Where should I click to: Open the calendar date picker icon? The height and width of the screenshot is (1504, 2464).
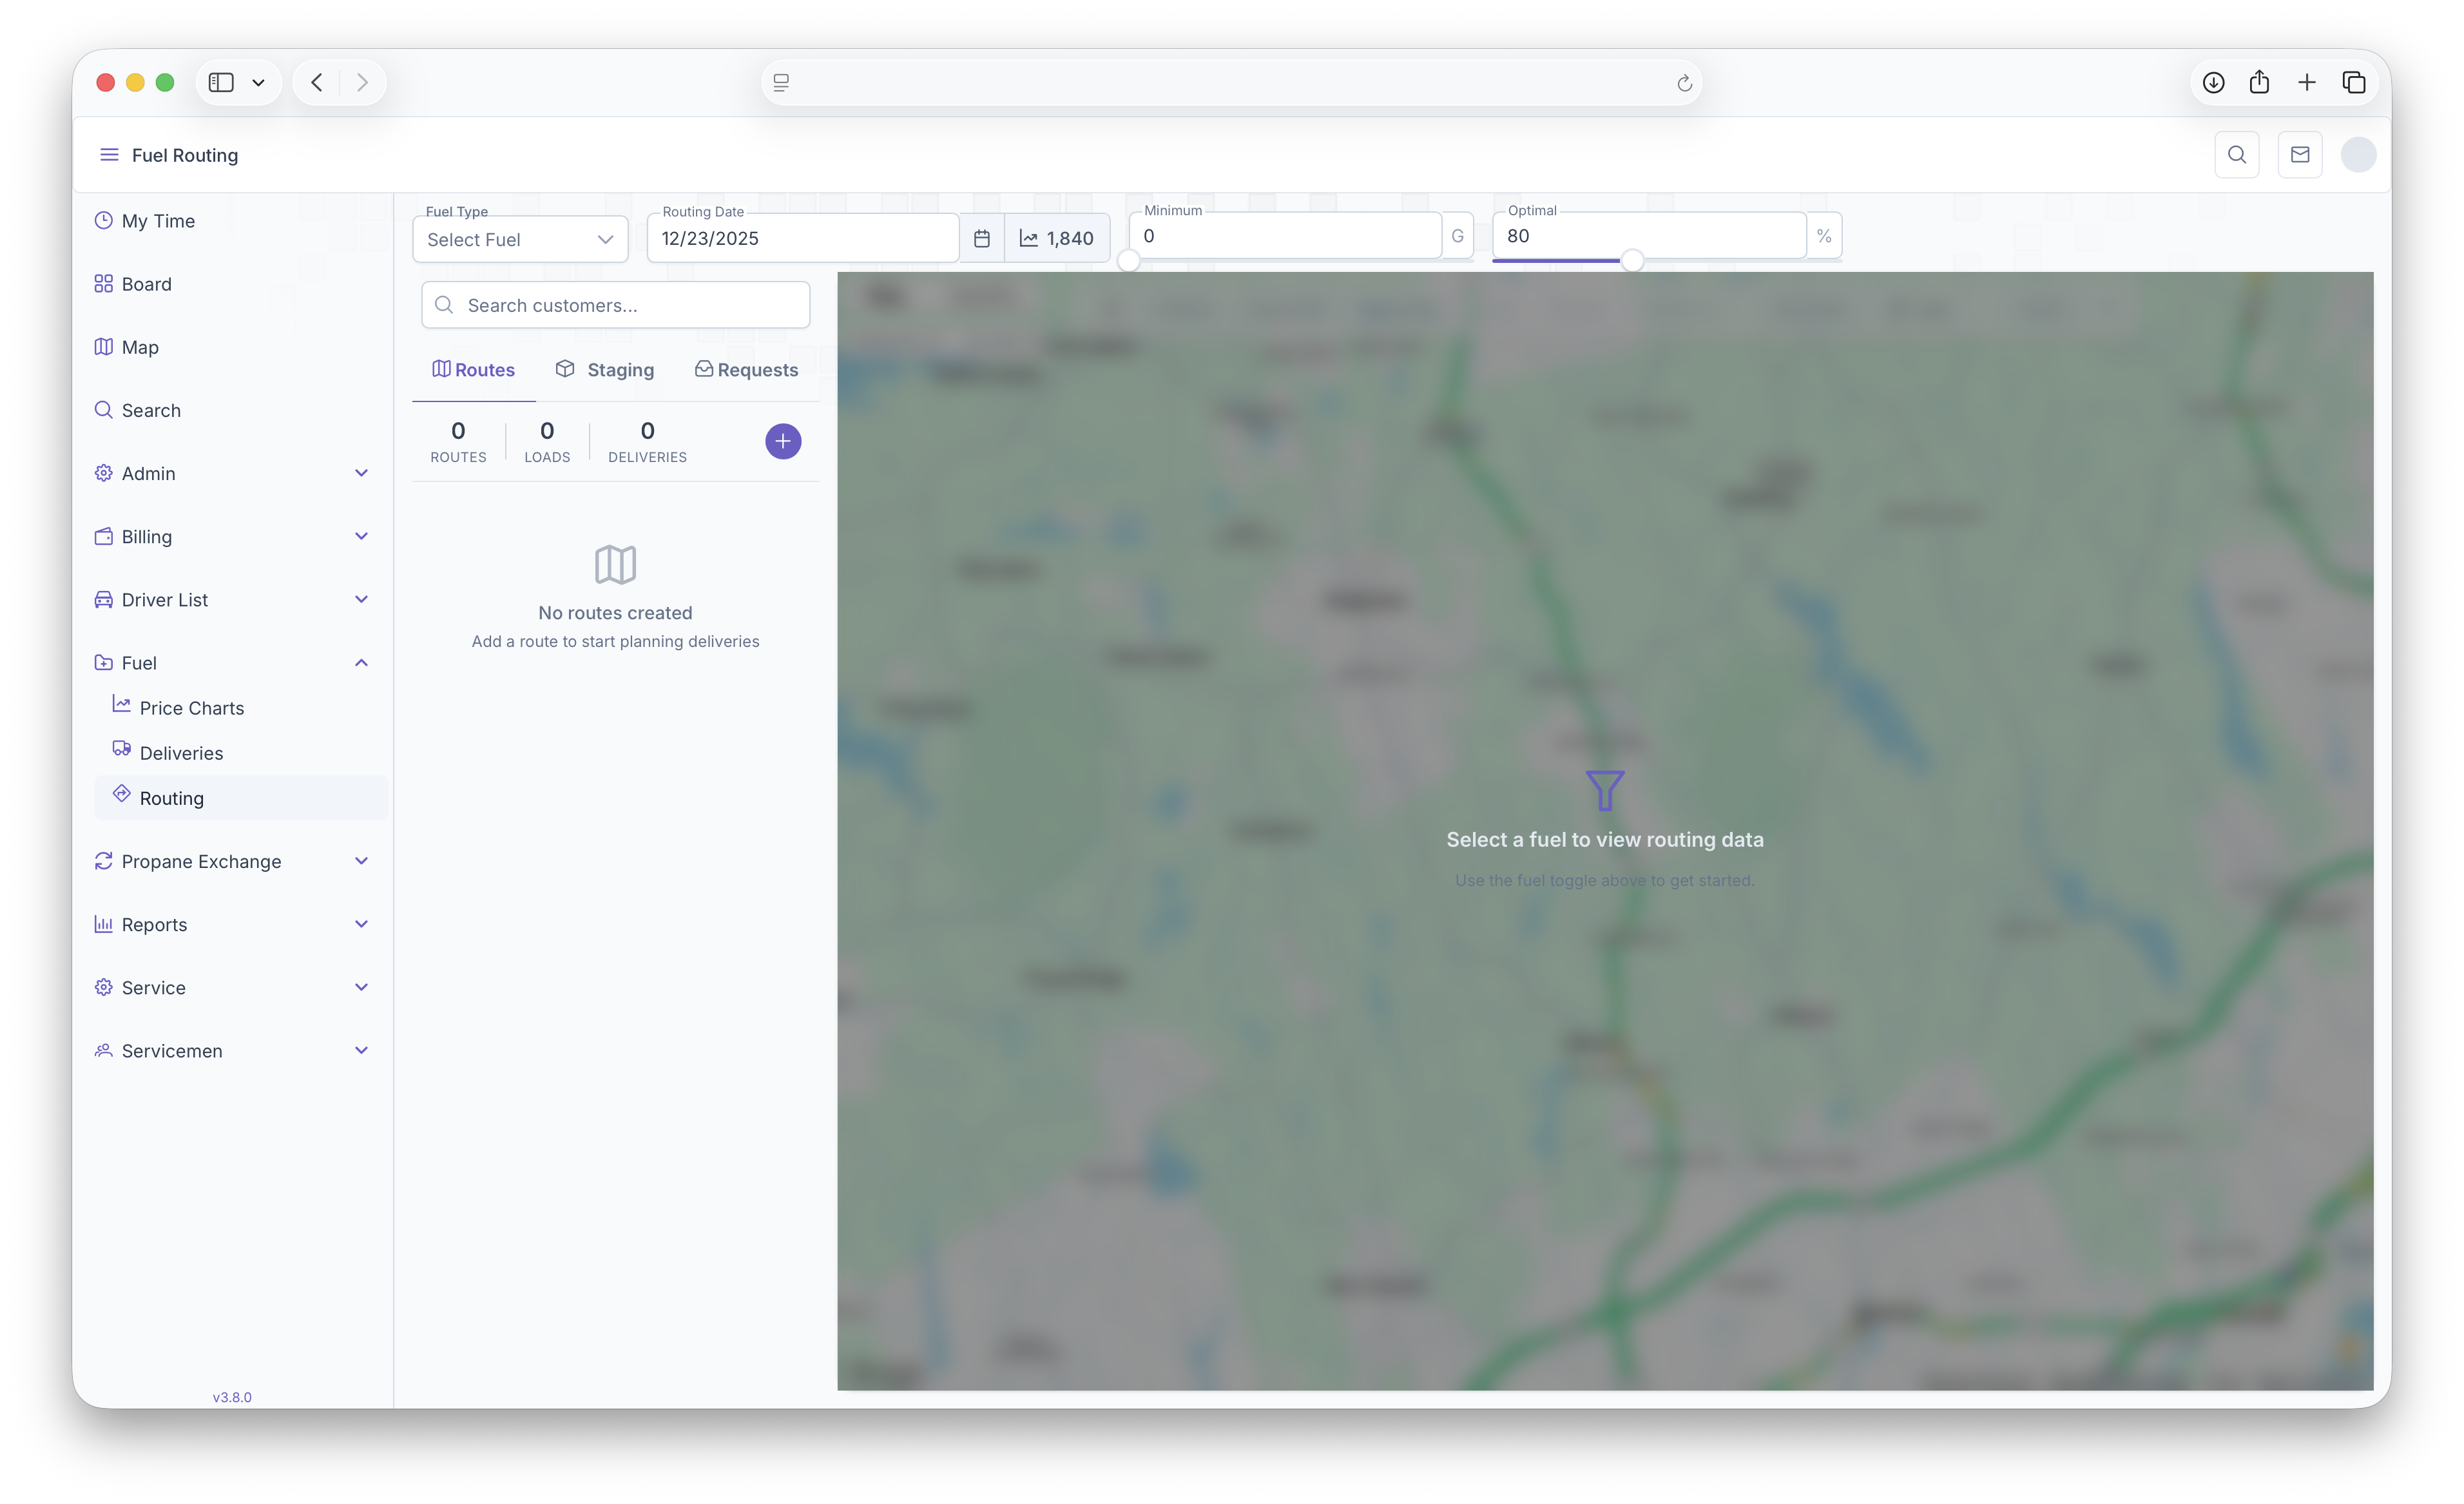coord(982,238)
